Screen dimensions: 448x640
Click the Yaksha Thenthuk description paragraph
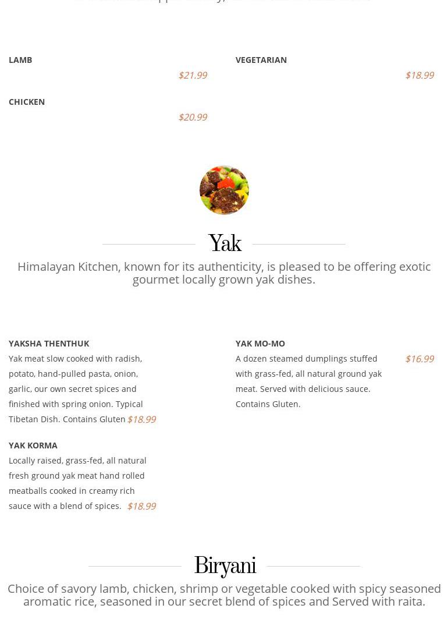click(76, 388)
